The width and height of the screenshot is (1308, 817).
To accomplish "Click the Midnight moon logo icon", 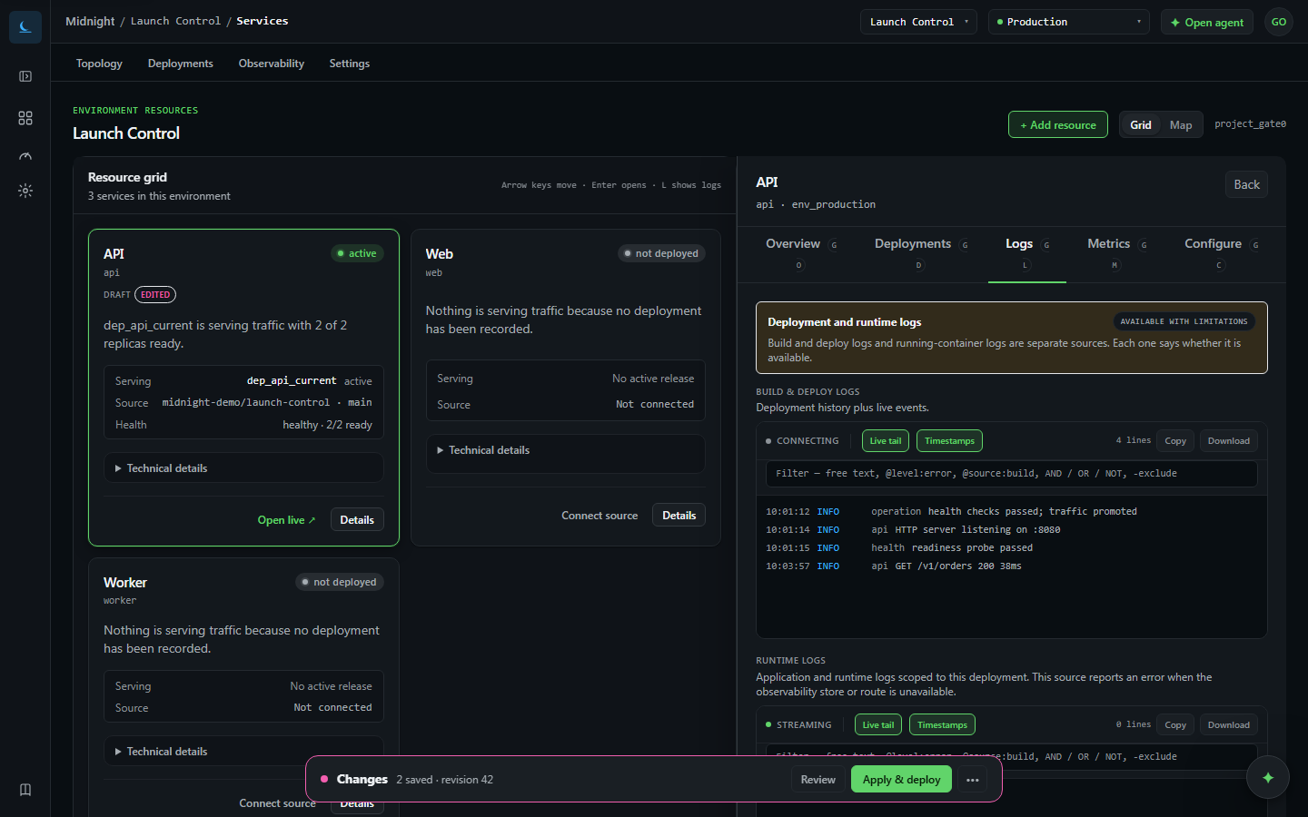I will point(25,27).
